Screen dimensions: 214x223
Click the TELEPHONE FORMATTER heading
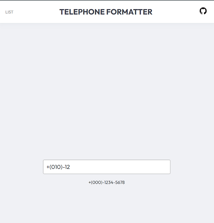coord(106,12)
